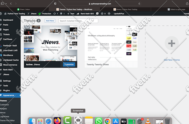Open Widgets under Appearance
Screen dimensions: 189x124
click(x=3, y=109)
